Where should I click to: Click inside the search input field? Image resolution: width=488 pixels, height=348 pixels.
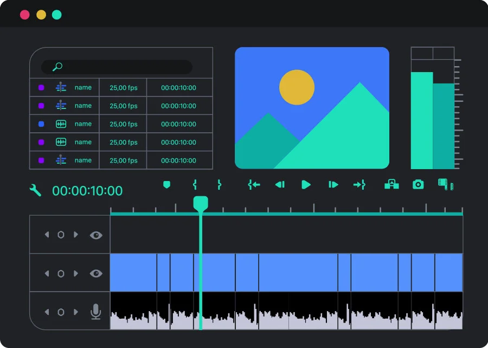[x=117, y=67]
